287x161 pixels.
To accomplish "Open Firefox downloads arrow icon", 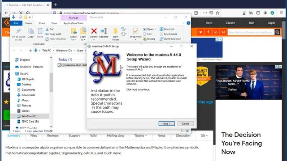I will tap(244, 13).
